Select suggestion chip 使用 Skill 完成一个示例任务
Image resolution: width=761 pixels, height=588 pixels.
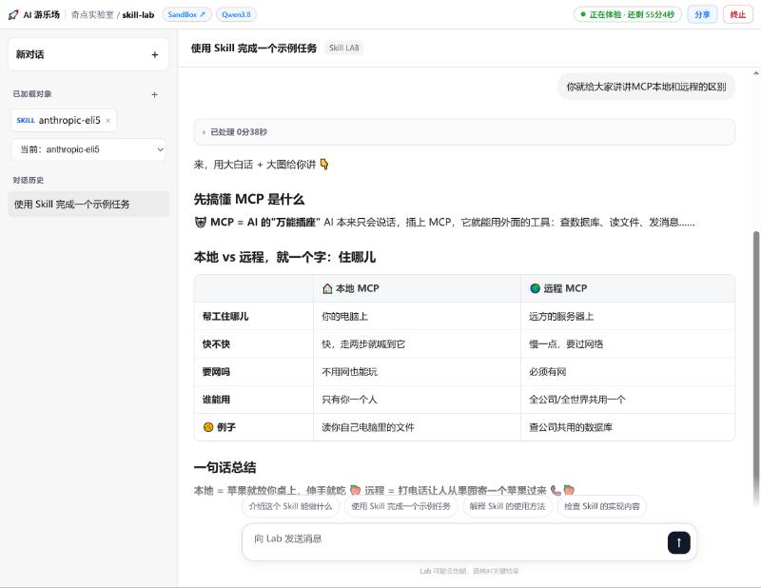point(400,506)
